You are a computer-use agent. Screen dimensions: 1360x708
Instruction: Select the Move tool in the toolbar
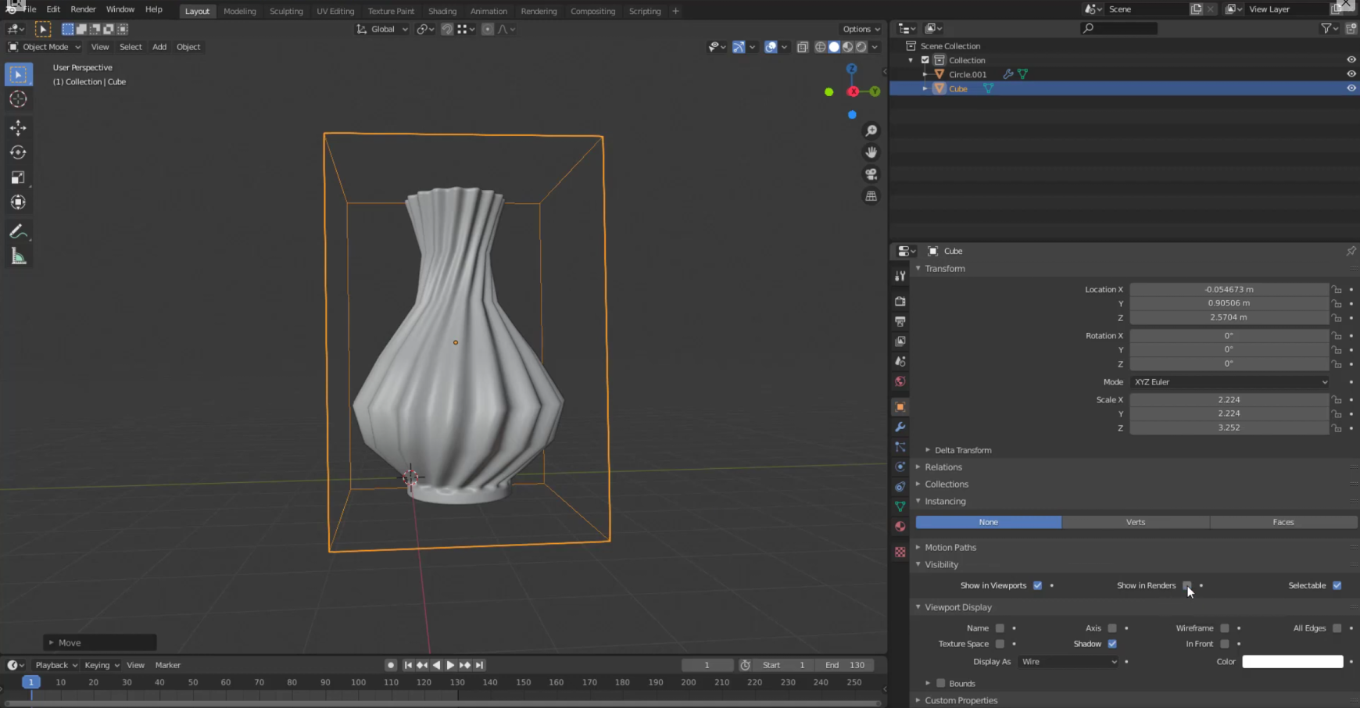tap(18, 127)
